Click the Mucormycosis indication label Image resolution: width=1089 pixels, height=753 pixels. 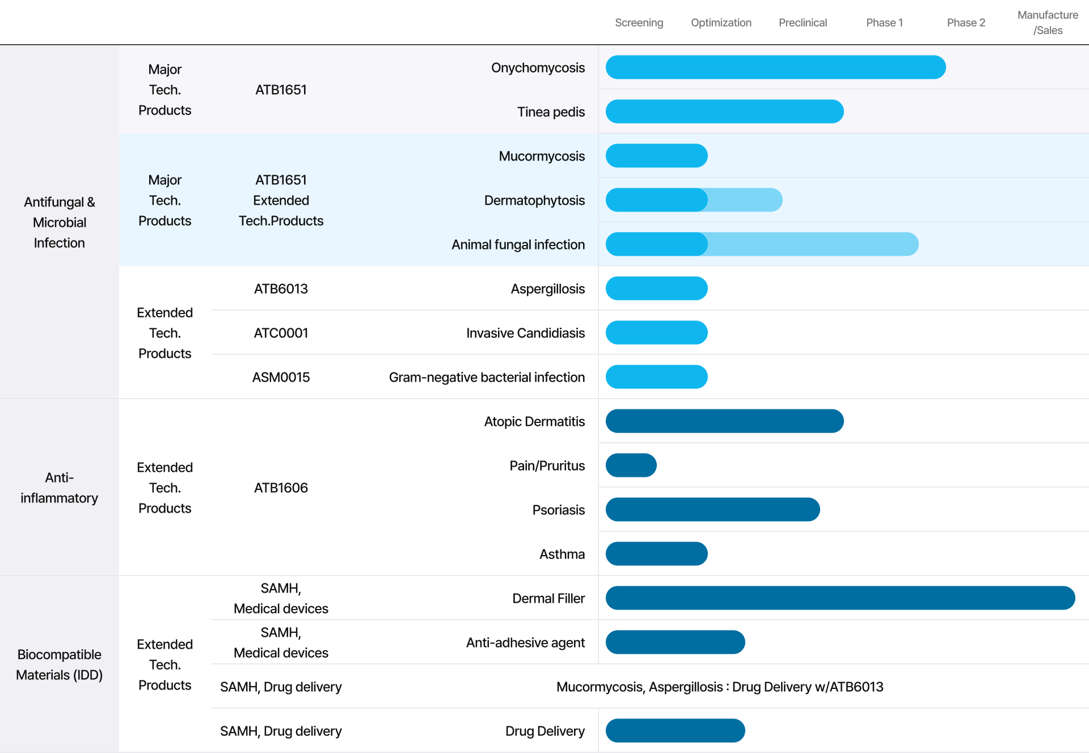point(542,156)
